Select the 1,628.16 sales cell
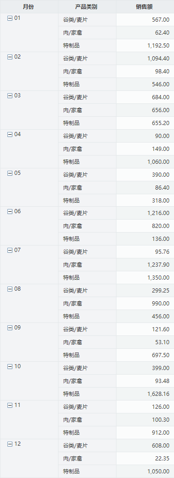This screenshot has width=174, height=478. pos(145,394)
